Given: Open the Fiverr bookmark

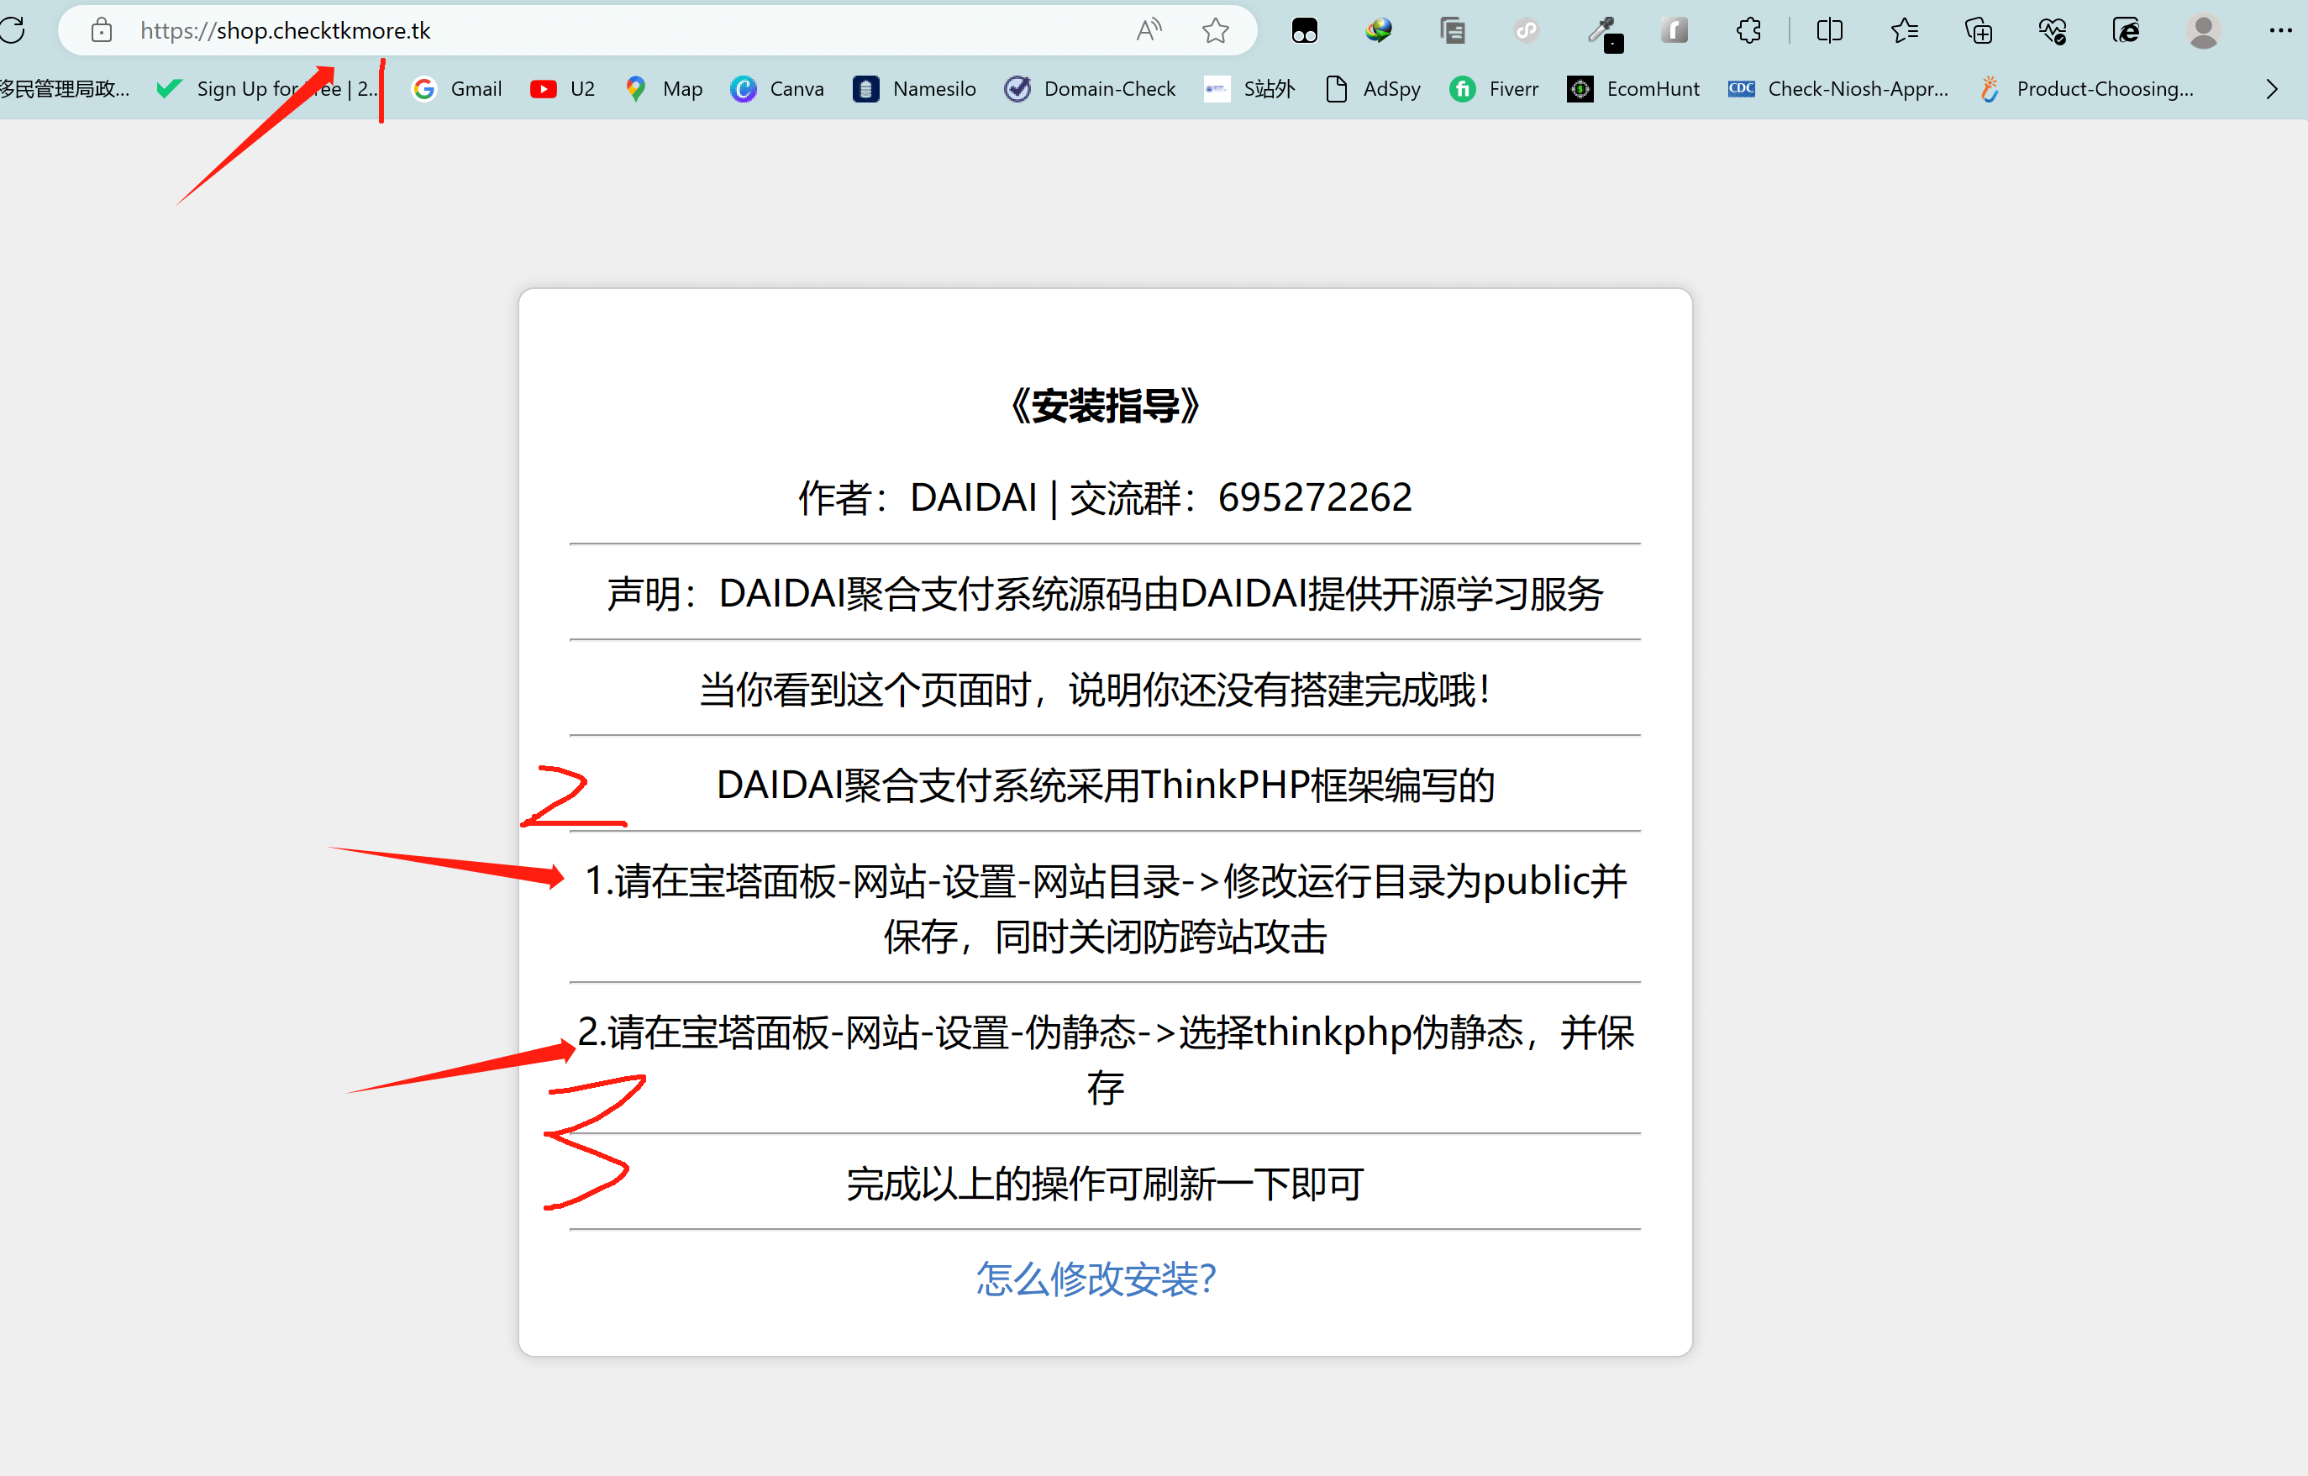Looking at the screenshot, I should [x=1493, y=89].
